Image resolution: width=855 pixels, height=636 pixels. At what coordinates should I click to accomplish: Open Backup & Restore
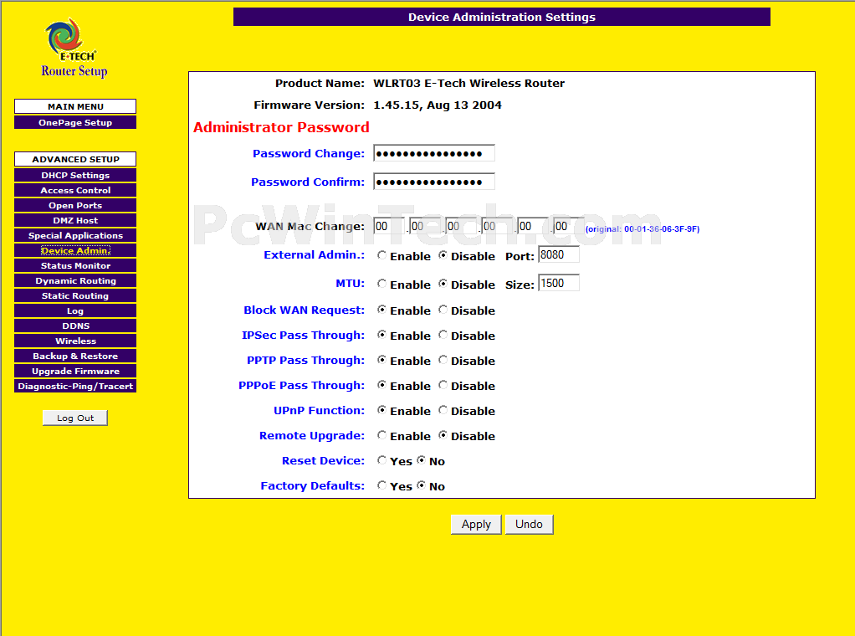click(75, 356)
